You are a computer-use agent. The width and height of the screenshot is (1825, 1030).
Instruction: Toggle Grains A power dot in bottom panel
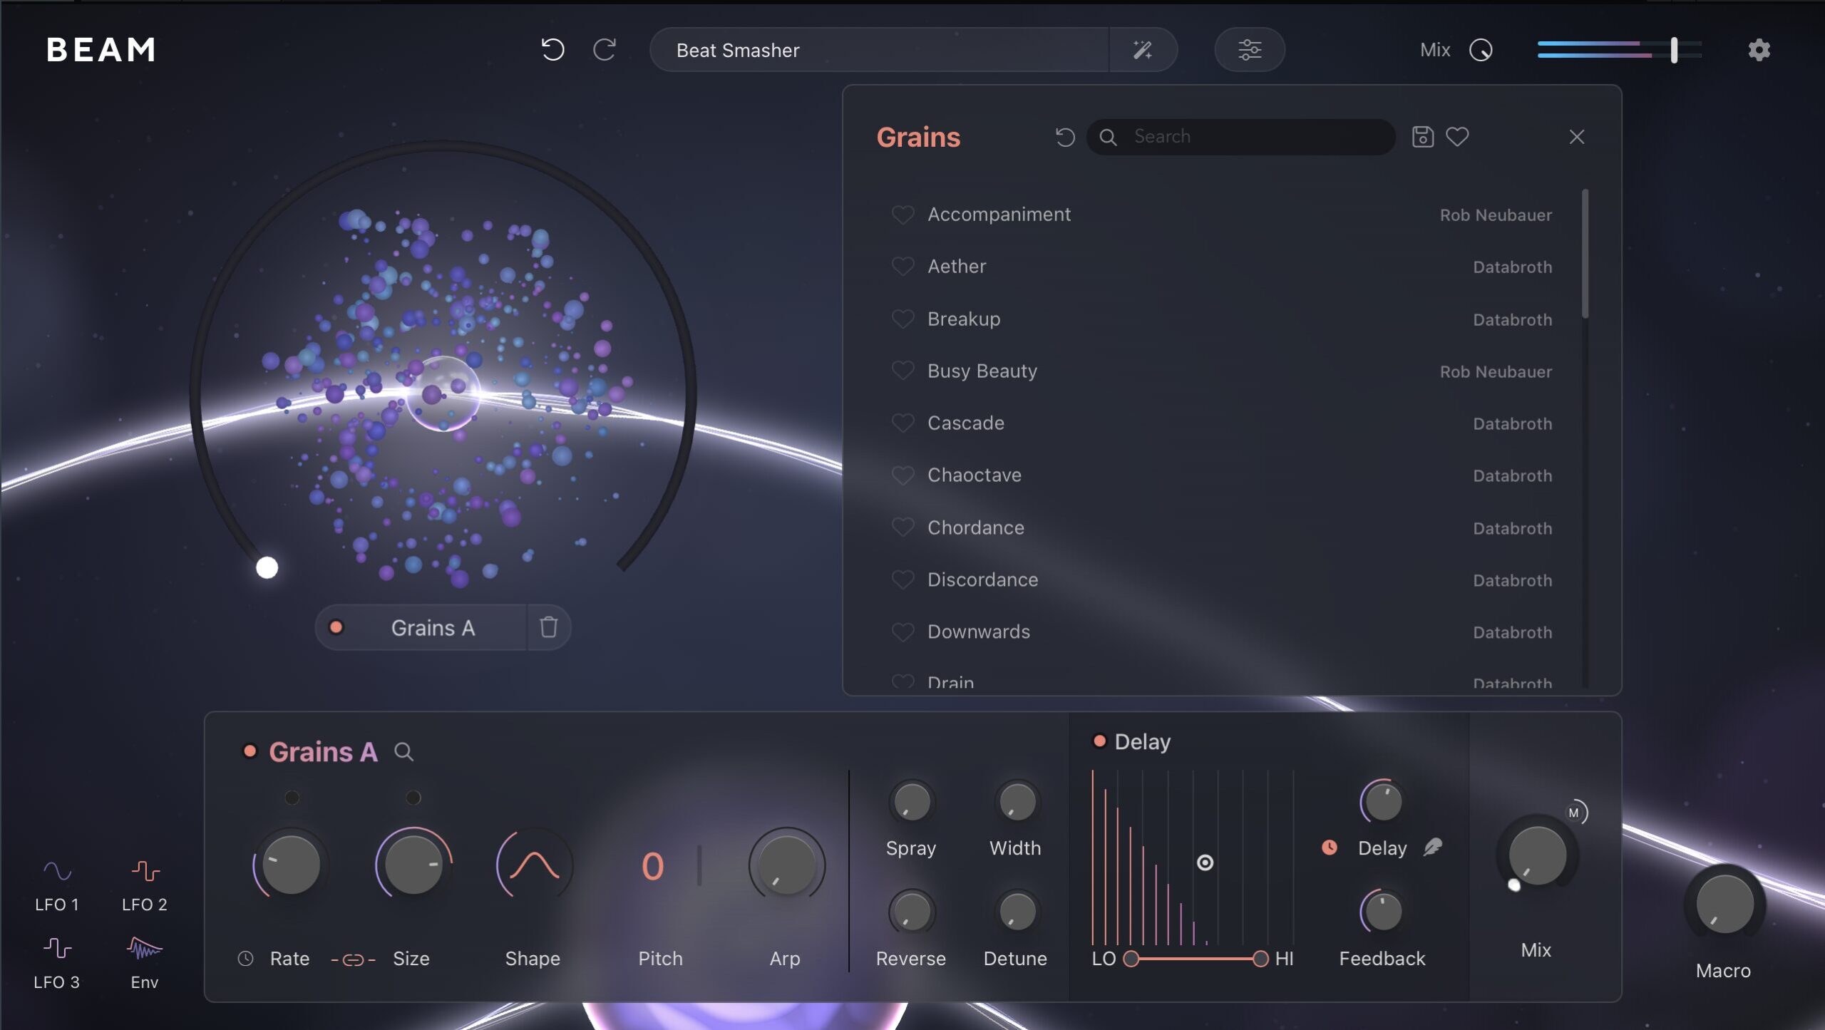point(250,751)
